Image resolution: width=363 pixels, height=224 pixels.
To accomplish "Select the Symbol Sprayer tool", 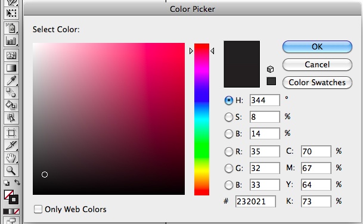I will tap(11, 28).
